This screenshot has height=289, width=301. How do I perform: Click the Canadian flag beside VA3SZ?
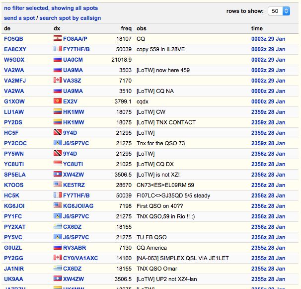click(57, 81)
